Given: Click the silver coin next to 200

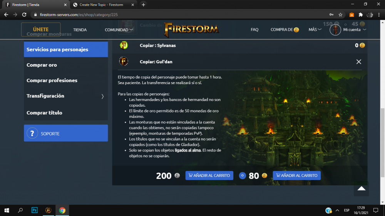Looking at the screenshot, I should 177,175.
